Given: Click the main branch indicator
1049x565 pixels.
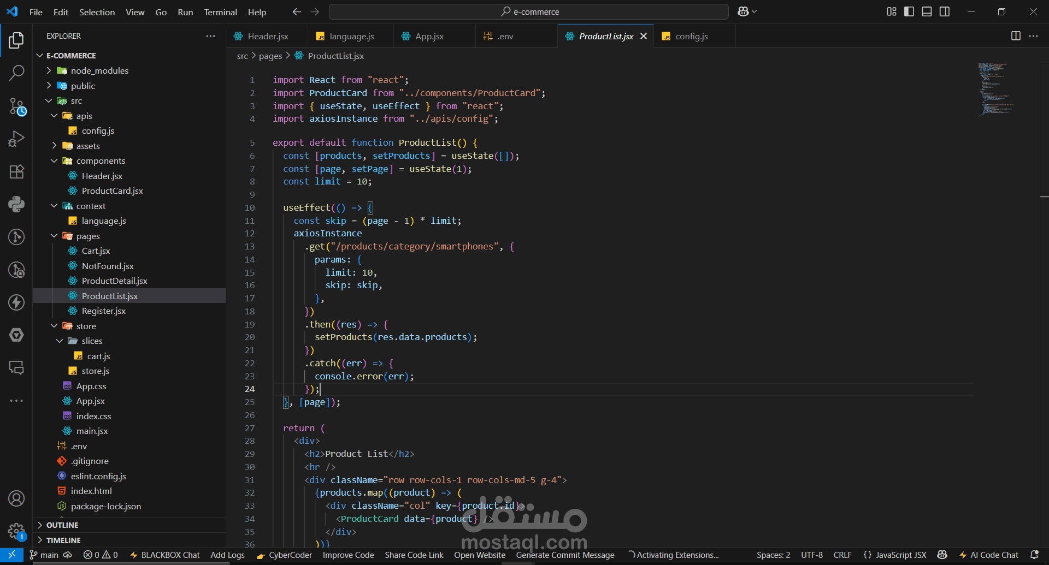Looking at the screenshot, I should coord(44,555).
